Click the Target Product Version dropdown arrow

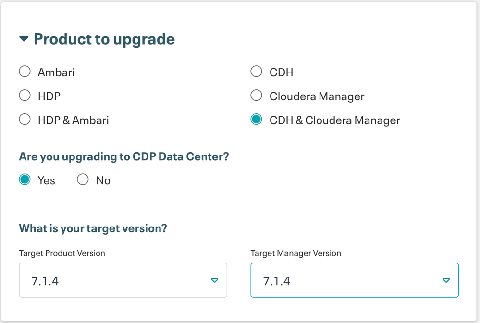[215, 280]
